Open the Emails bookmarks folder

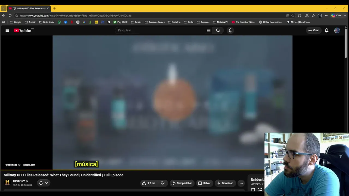click(x=136, y=22)
